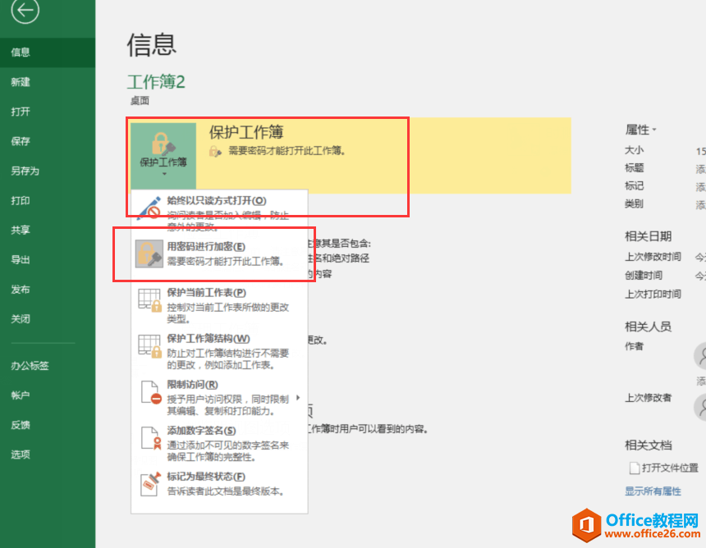Image resolution: width=706 pixels, height=548 pixels.
Task: Click the Protect Workbook Structure icon
Action: pos(149,346)
